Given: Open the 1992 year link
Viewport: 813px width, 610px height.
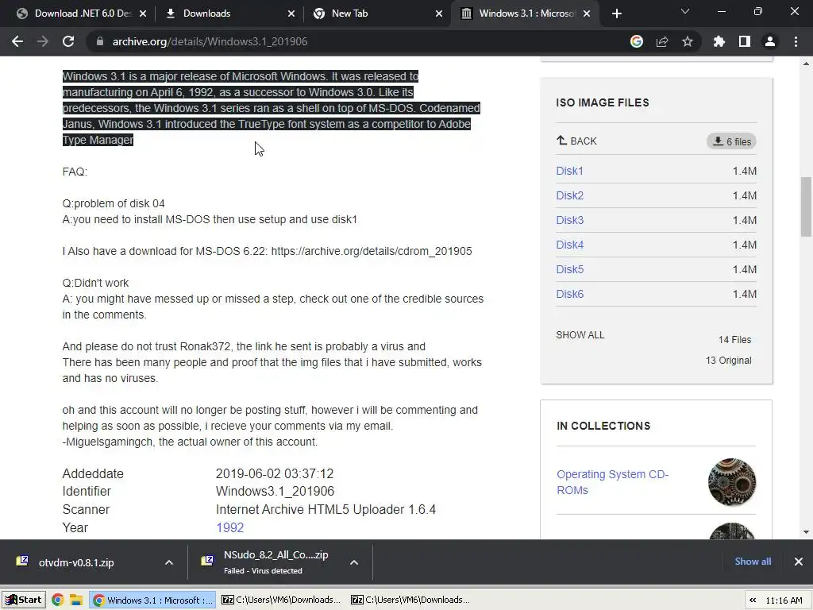Looking at the screenshot, I should (229, 527).
